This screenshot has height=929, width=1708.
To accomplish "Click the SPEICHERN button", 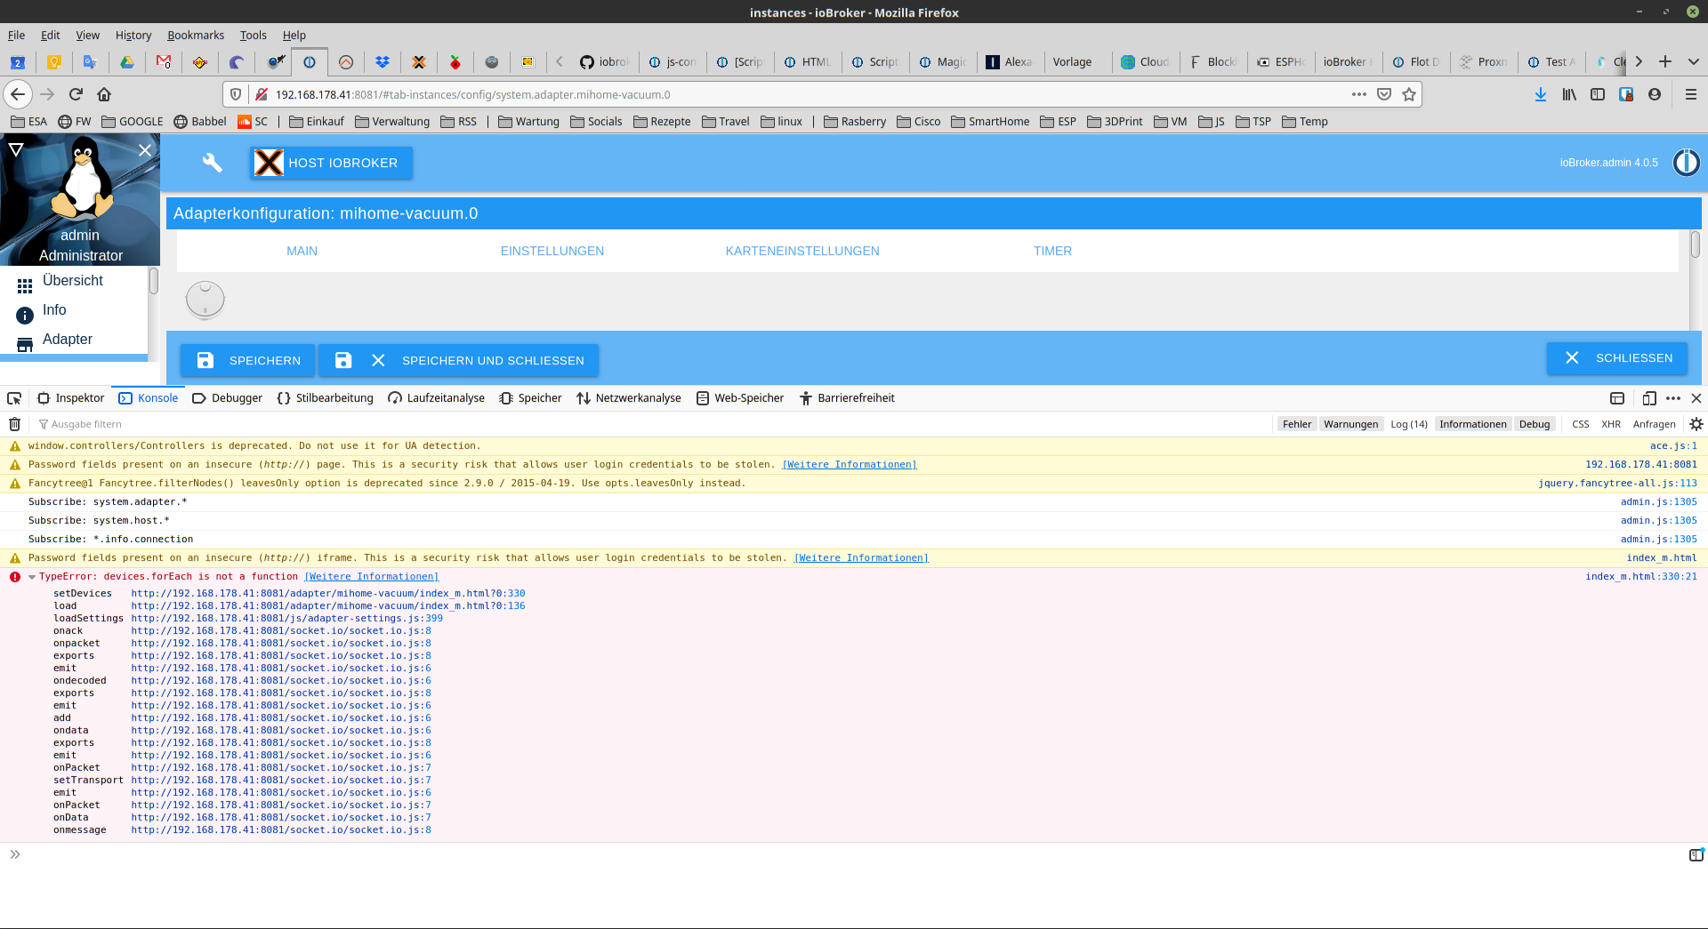I will [x=247, y=360].
